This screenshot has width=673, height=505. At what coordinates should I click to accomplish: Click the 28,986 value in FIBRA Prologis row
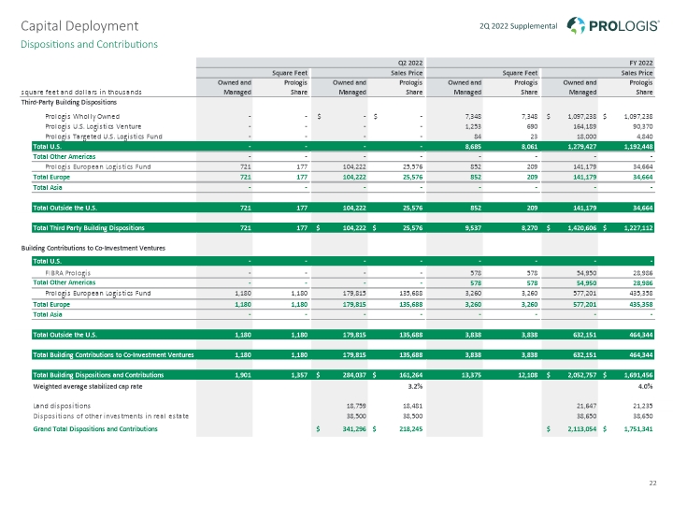point(642,273)
